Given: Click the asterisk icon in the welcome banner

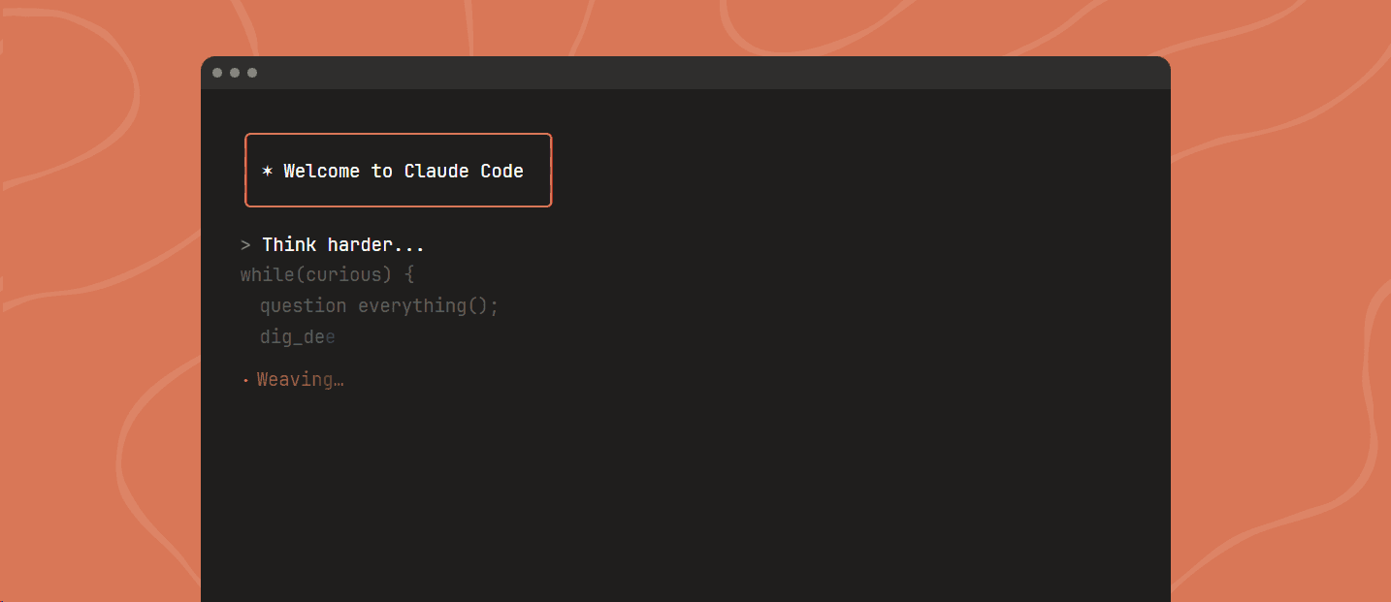Looking at the screenshot, I should [268, 171].
